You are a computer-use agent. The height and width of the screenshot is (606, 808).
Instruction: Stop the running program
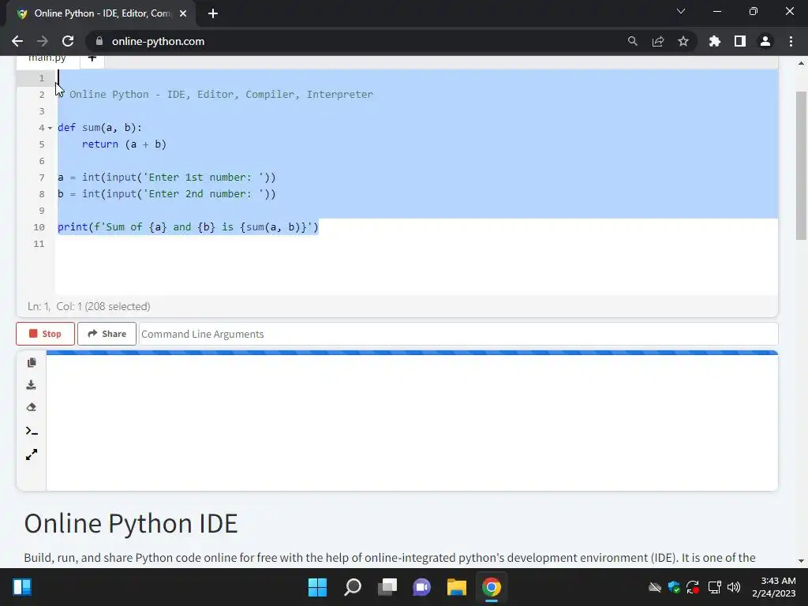click(x=45, y=334)
